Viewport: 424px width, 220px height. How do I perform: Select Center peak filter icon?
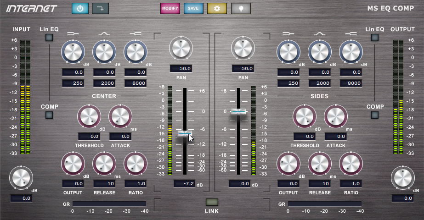104,33
